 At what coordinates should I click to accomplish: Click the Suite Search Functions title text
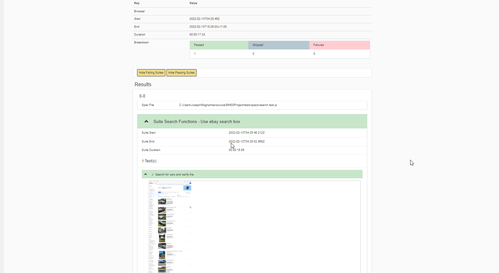197,121
